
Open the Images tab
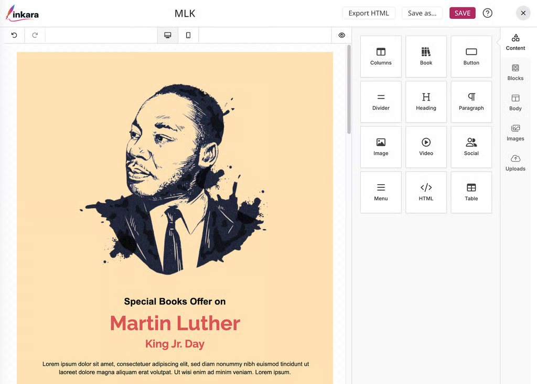click(x=515, y=133)
